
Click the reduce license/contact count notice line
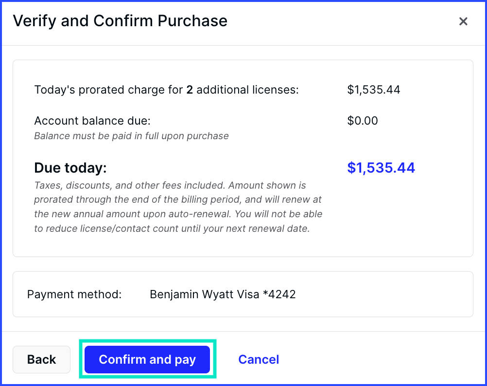point(172,228)
